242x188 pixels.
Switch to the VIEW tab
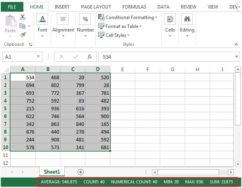tap(213, 7)
